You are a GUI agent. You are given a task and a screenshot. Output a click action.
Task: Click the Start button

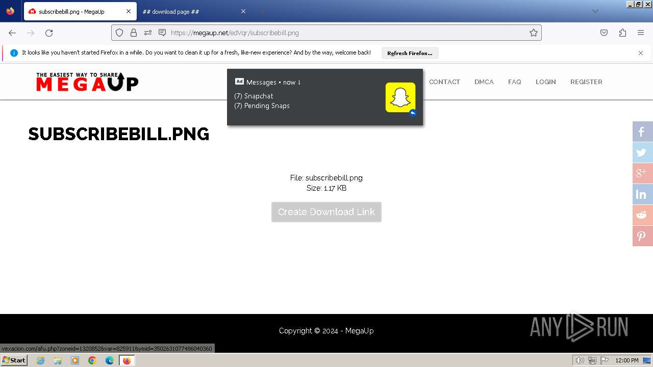tap(14, 360)
